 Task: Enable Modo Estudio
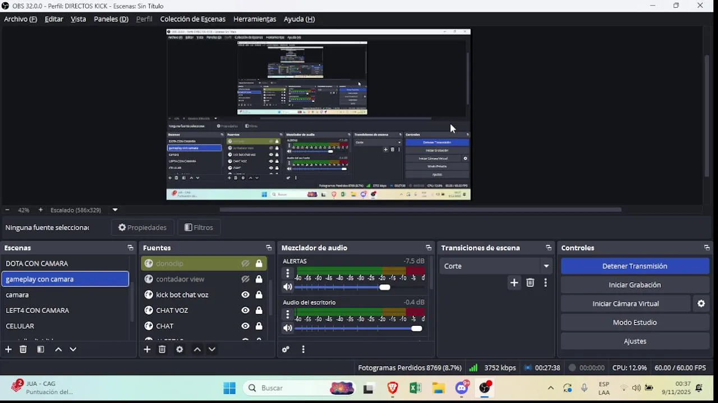[x=635, y=322]
